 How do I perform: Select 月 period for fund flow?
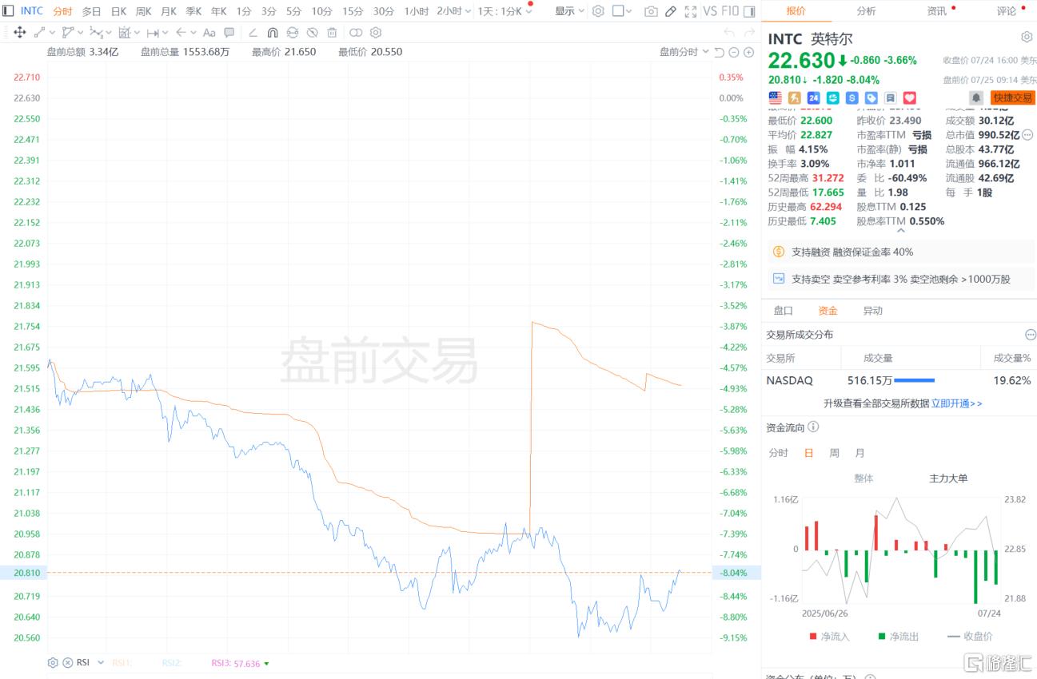tap(860, 453)
